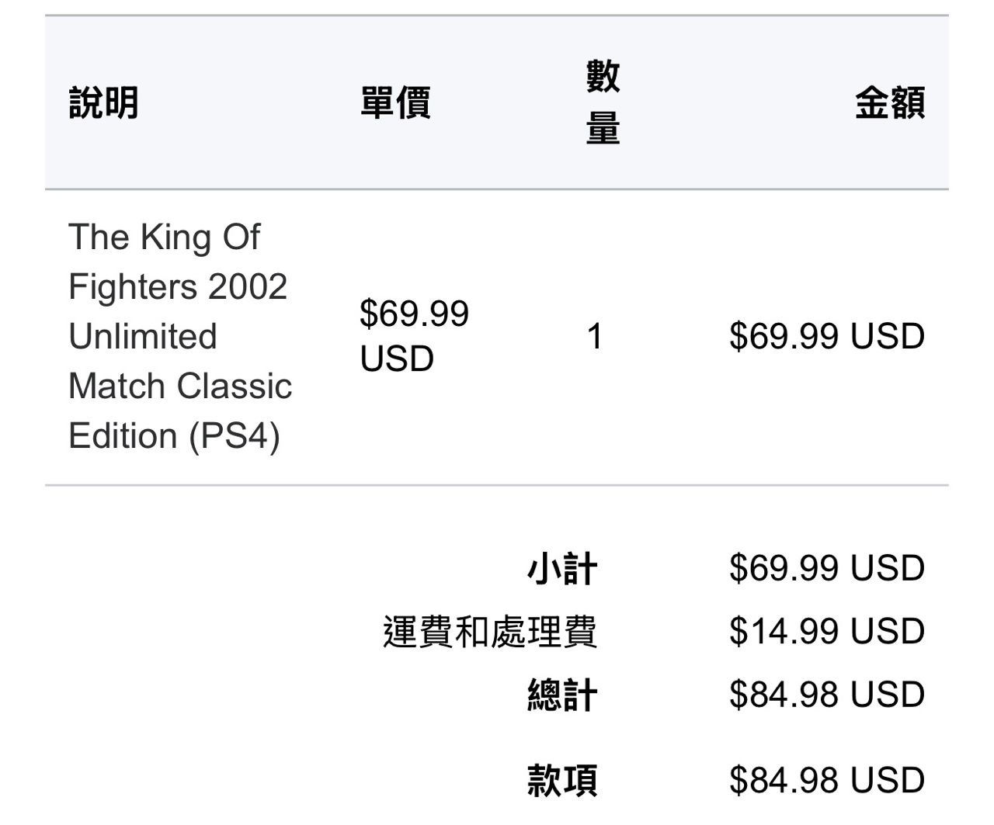Image resolution: width=994 pixels, height=825 pixels.
Task: Click '(PS4)' at end of item description
Action: pos(235,435)
